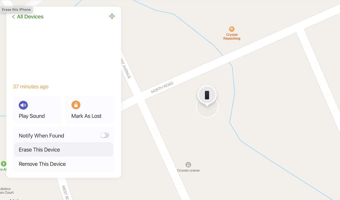
Task: Click the Crystal Repacking place label
Action: [x=232, y=37]
